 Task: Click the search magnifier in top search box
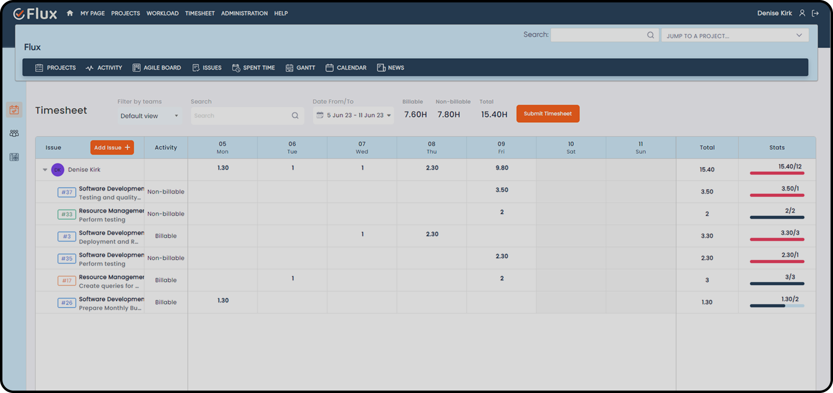pyautogui.click(x=650, y=35)
